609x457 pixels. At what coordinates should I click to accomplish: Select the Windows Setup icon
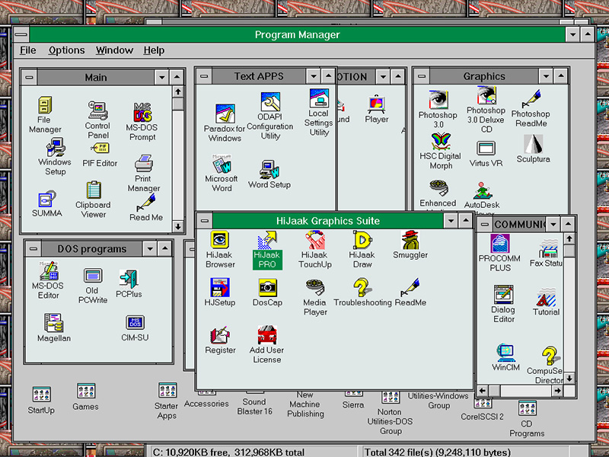click(x=55, y=147)
